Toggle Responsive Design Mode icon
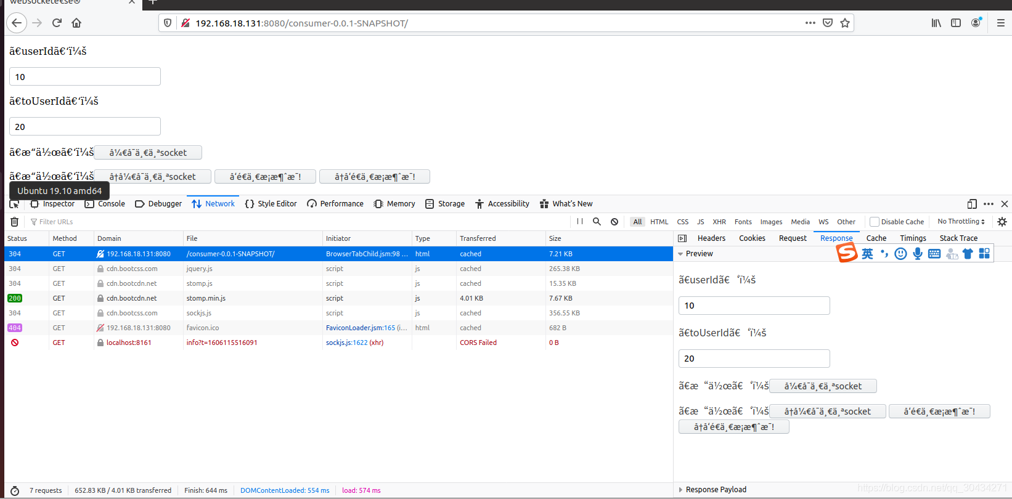Image resolution: width=1012 pixels, height=499 pixels. pyautogui.click(x=972, y=204)
